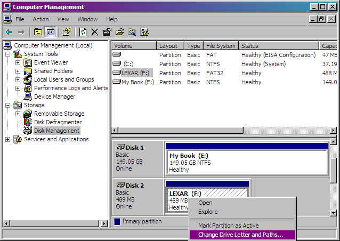
Task: Sort by the Type column header
Action: tap(194, 46)
